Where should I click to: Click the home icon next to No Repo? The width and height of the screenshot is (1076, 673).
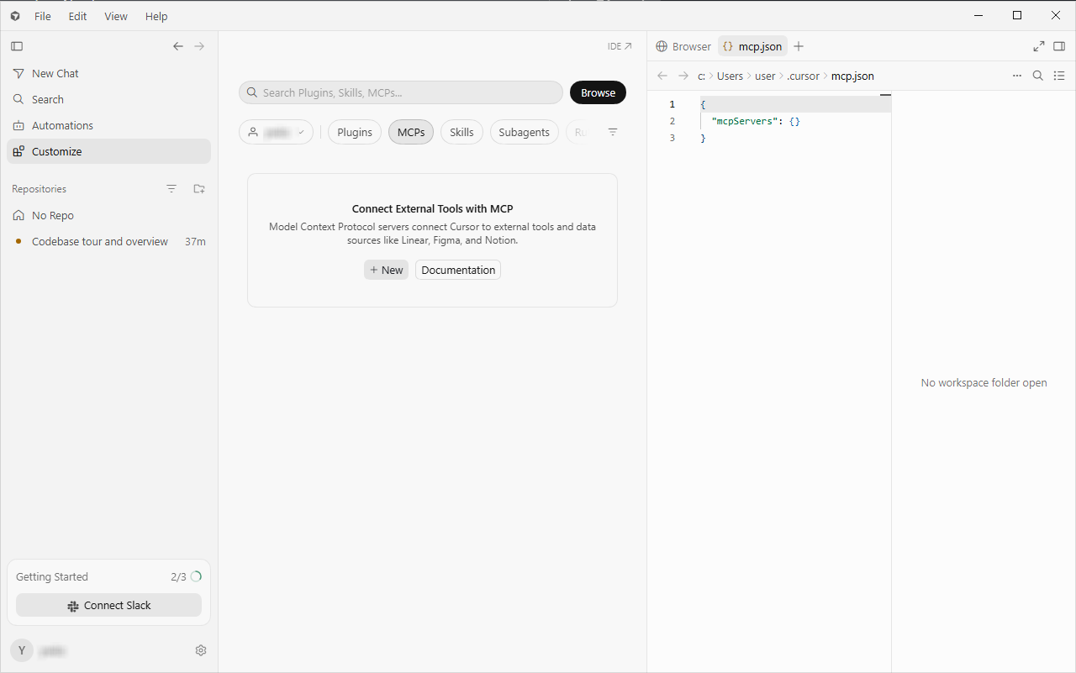coord(18,215)
